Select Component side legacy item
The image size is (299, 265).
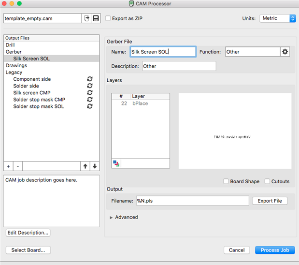(x=32, y=79)
